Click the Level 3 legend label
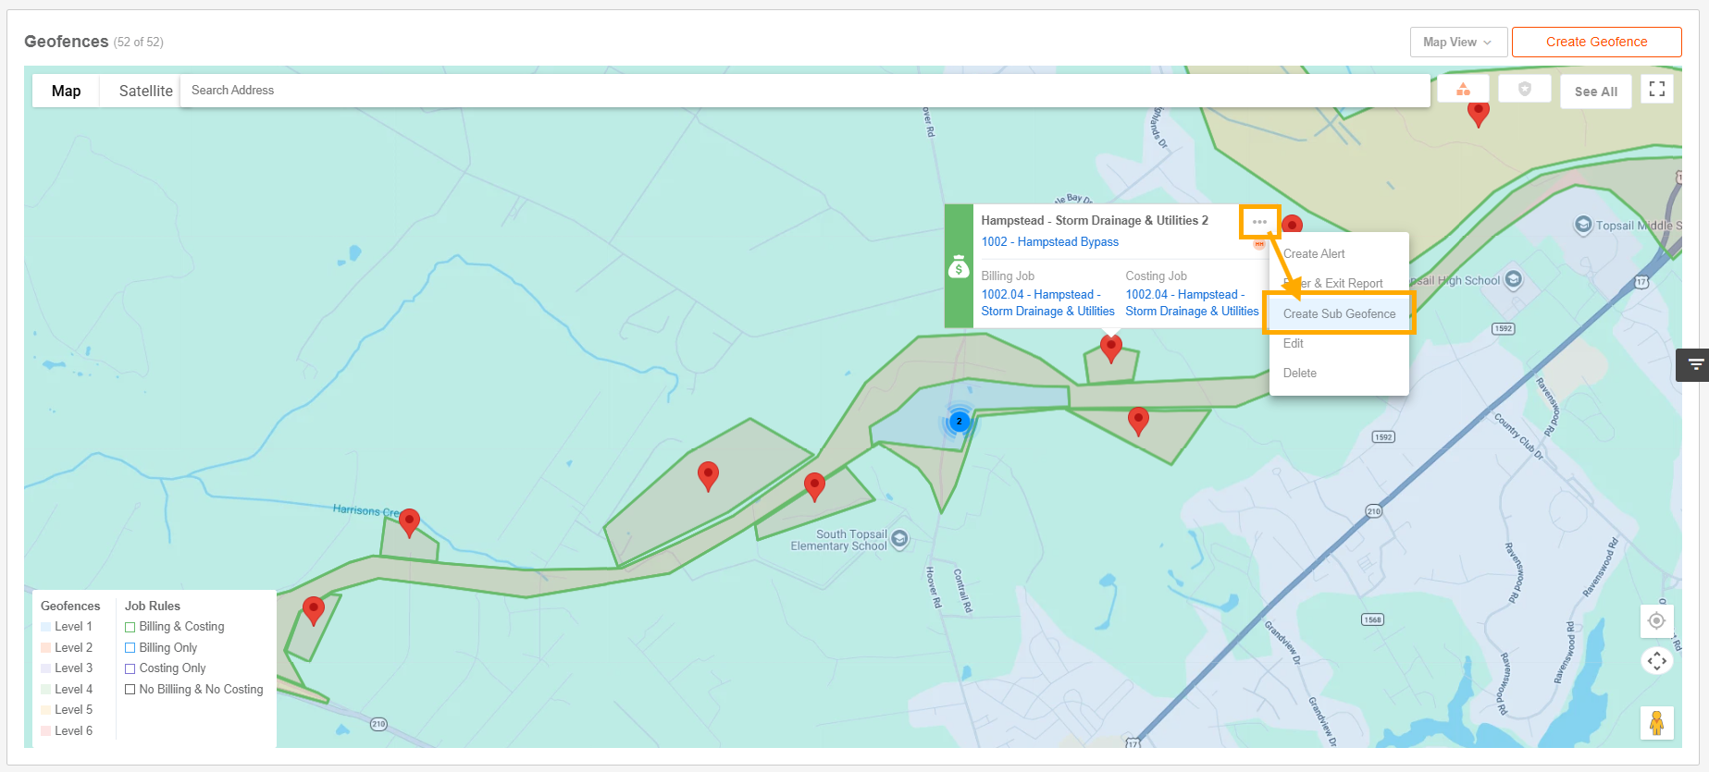Viewport: 1709px width, 772px height. point(74,668)
